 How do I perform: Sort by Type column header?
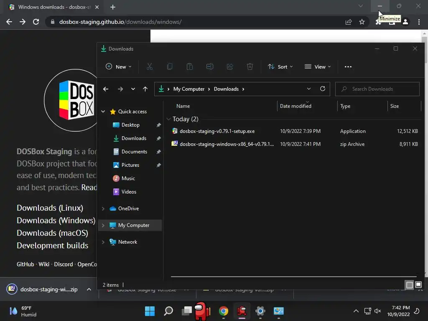click(x=345, y=106)
